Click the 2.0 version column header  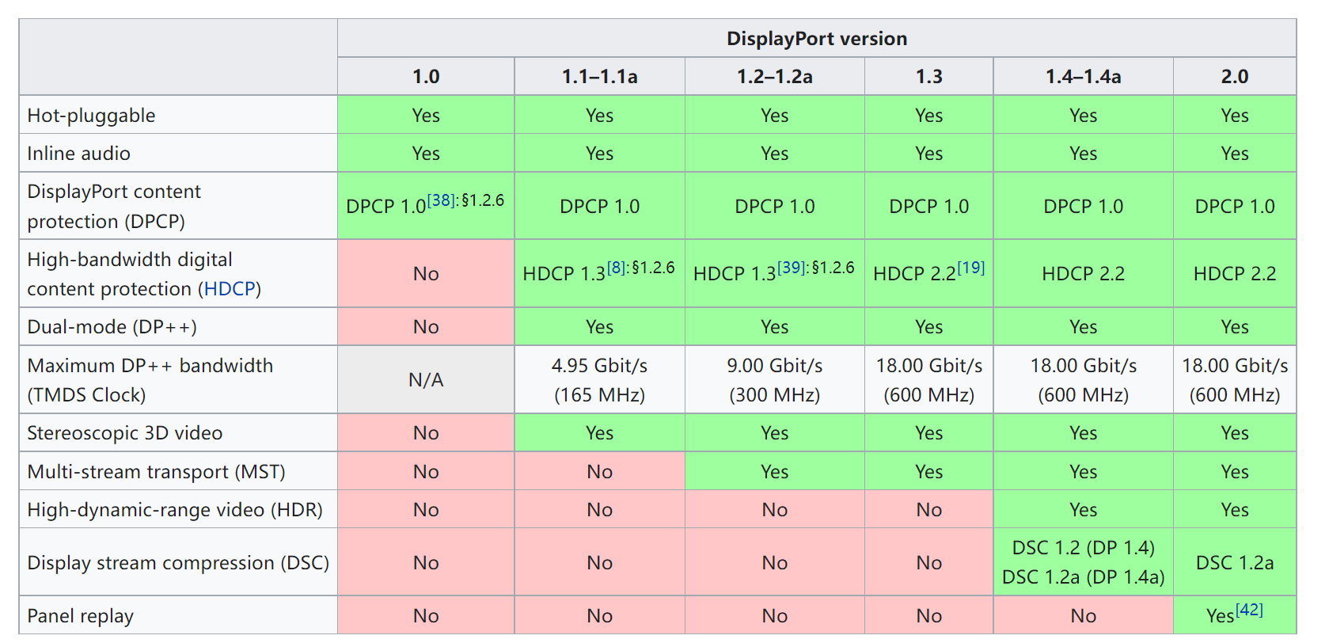tap(1234, 77)
